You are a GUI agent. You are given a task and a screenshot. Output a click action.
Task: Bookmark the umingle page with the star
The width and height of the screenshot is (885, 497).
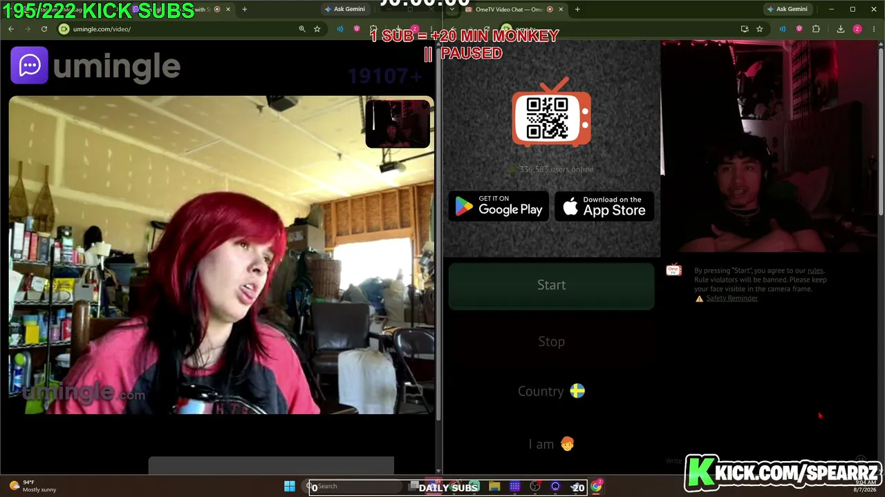click(317, 29)
